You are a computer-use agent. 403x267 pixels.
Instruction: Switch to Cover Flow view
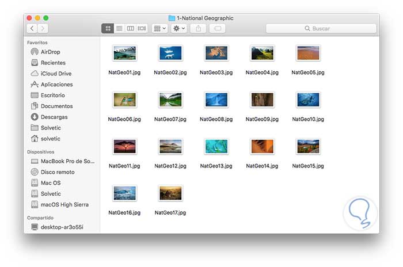(x=142, y=28)
